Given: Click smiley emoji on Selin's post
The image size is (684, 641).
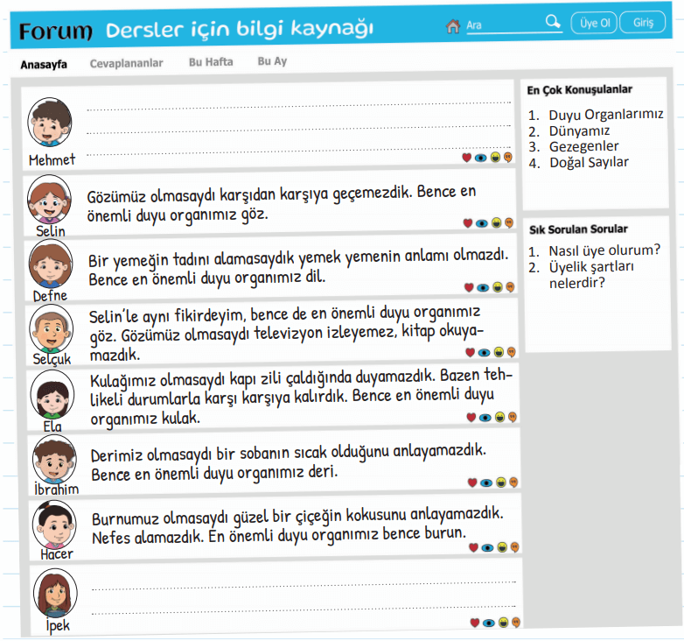Looking at the screenshot, I should tap(497, 222).
